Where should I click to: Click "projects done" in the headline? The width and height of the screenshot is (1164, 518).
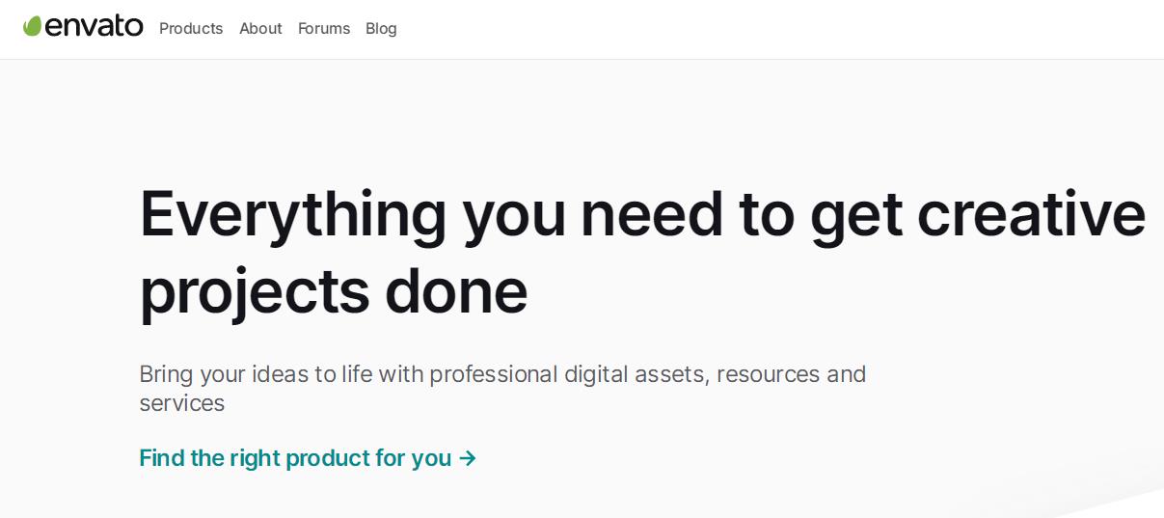(334, 291)
